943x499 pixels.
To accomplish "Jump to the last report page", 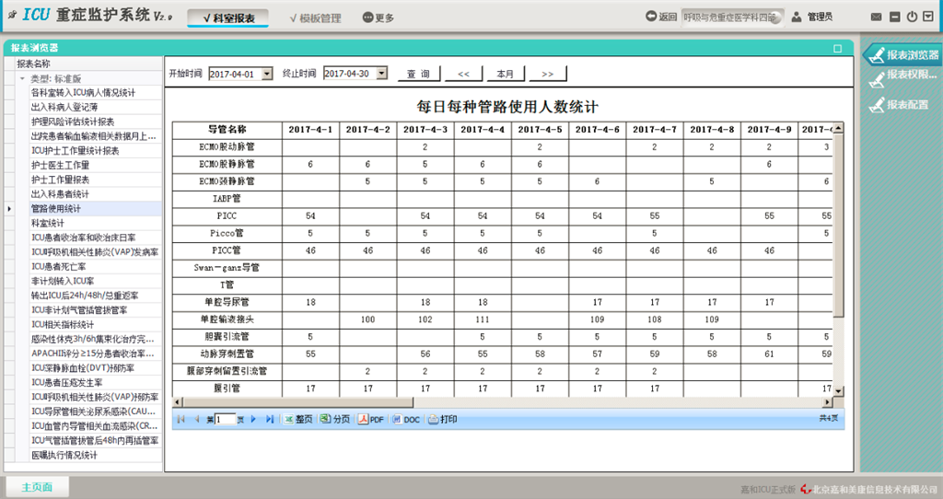I will pos(269,419).
